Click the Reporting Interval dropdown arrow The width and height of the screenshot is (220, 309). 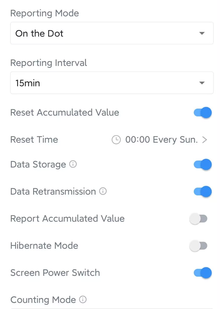pos(202,83)
